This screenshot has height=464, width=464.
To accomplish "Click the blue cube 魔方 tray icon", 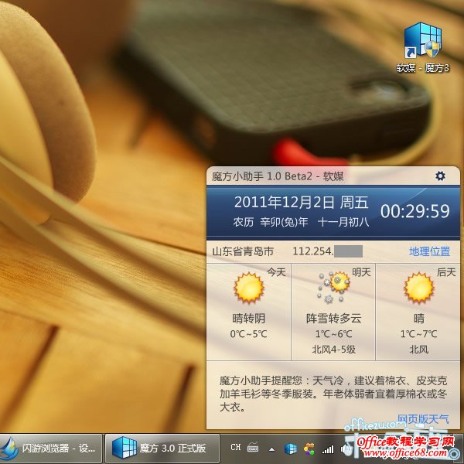I will (290, 449).
